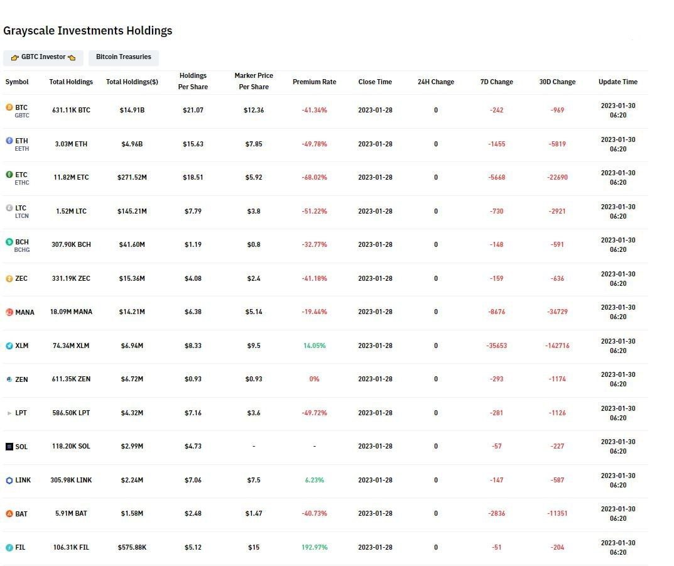
Task: Click the Solana icon beside SOL
Action: (x=9, y=447)
